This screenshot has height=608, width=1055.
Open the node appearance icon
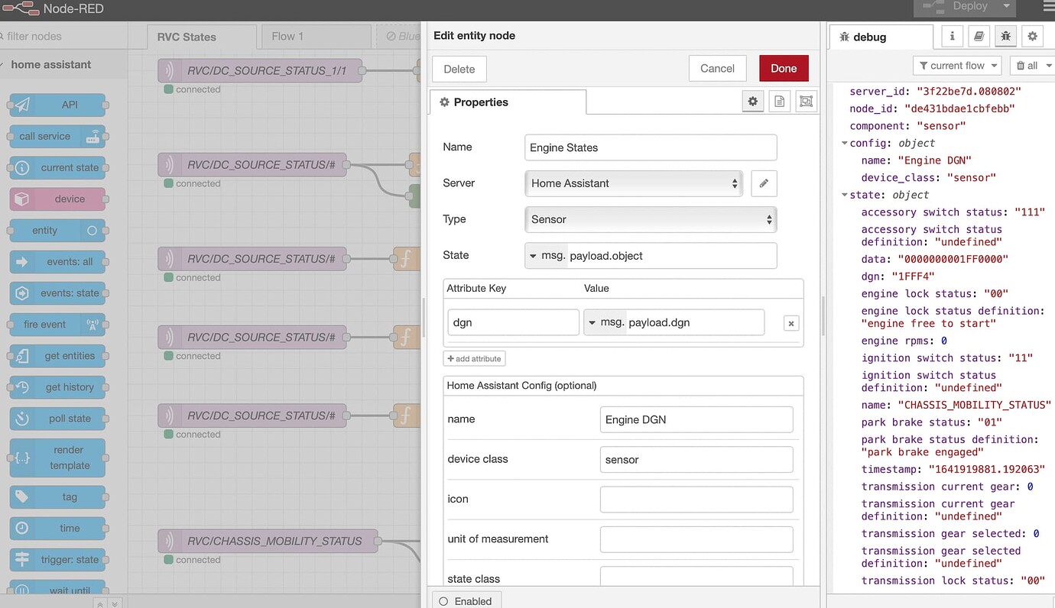(805, 102)
